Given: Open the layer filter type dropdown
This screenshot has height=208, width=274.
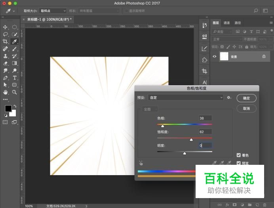Looking at the screenshot, I should (222, 32).
